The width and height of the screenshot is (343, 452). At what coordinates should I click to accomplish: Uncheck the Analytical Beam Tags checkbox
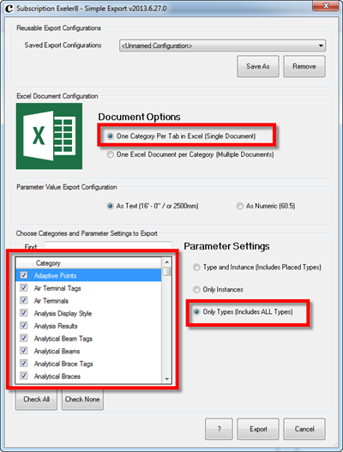pyautogui.click(x=24, y=338)
